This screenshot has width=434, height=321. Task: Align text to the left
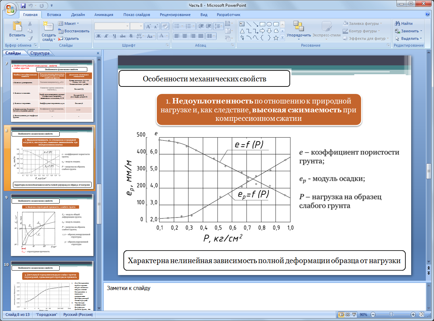pyautogui.click(x=177, y=36)
